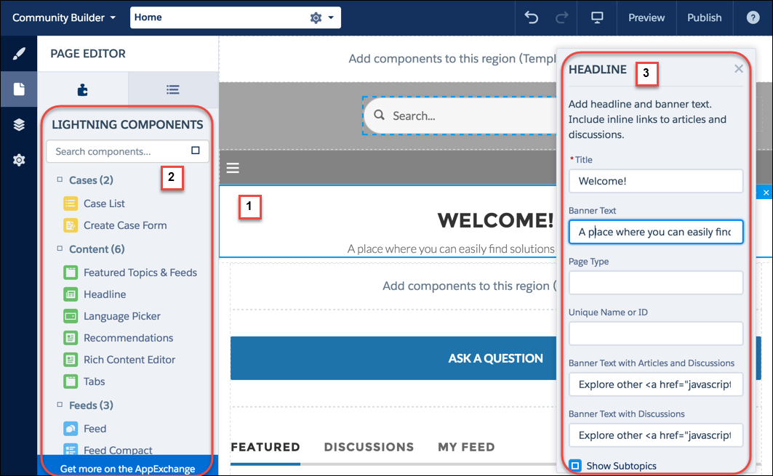The height and width of the screenshot is (476, 773).
Task: Click the square icon in component search box
Action: (195, 150)
